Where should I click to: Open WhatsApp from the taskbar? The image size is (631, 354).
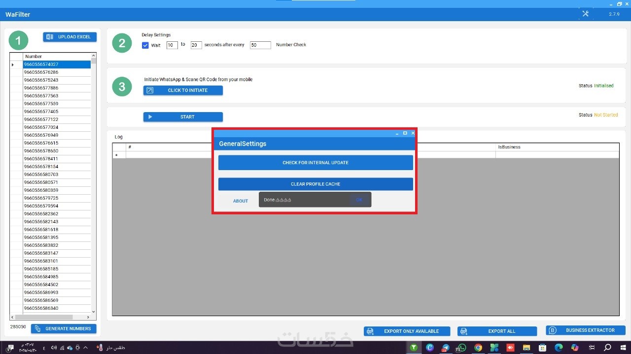click(462, 348)
